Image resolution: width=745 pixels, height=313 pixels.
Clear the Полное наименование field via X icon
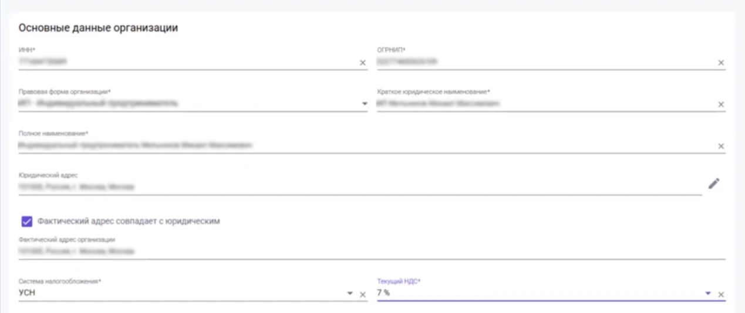coord(721,146)
